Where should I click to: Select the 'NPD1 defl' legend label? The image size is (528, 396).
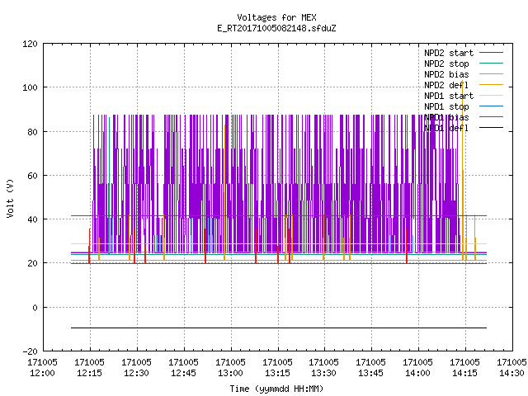tap(446, 129)
